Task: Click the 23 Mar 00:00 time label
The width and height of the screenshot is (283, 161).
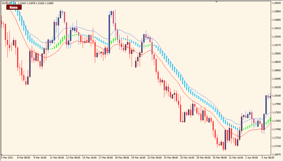Action: pyautogui.click(x=155, y=158)
